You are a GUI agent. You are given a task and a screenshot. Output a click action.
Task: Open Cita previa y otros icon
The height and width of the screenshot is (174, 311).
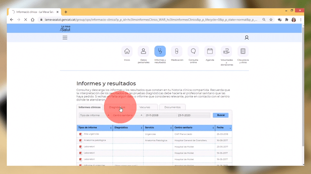click(x=243, y=52)
